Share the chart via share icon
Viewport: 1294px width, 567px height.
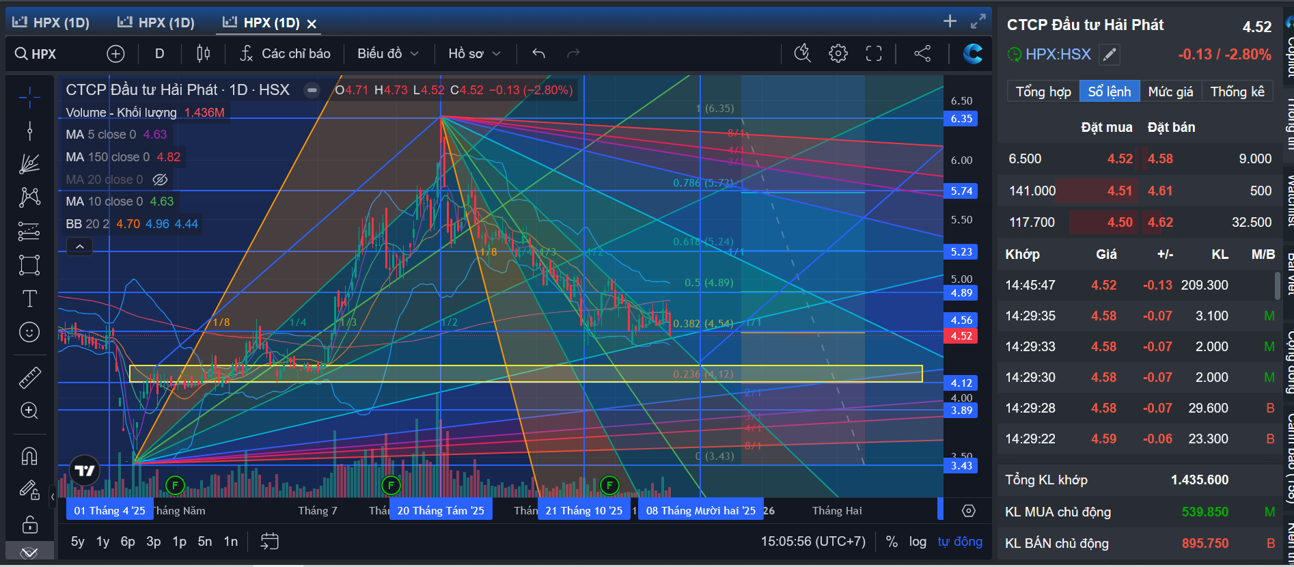pyautogui.click(x=922, y=53)
